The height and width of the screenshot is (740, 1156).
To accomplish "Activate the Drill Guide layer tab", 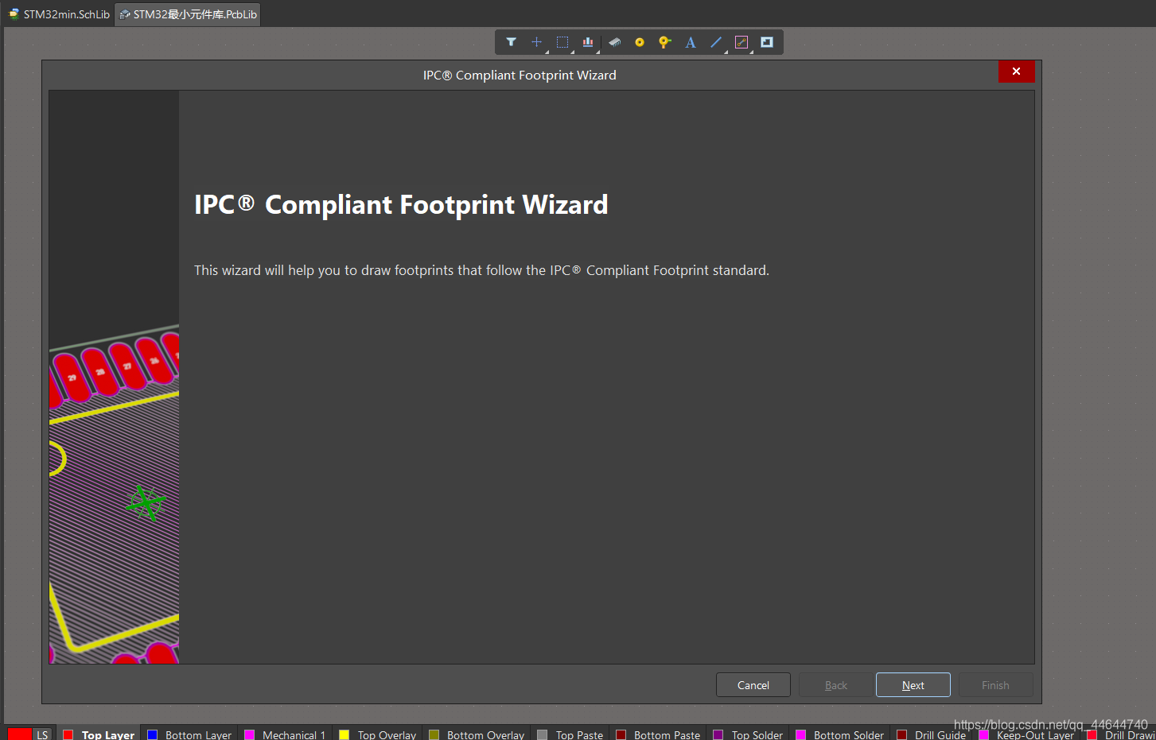I will coord(932,734).
